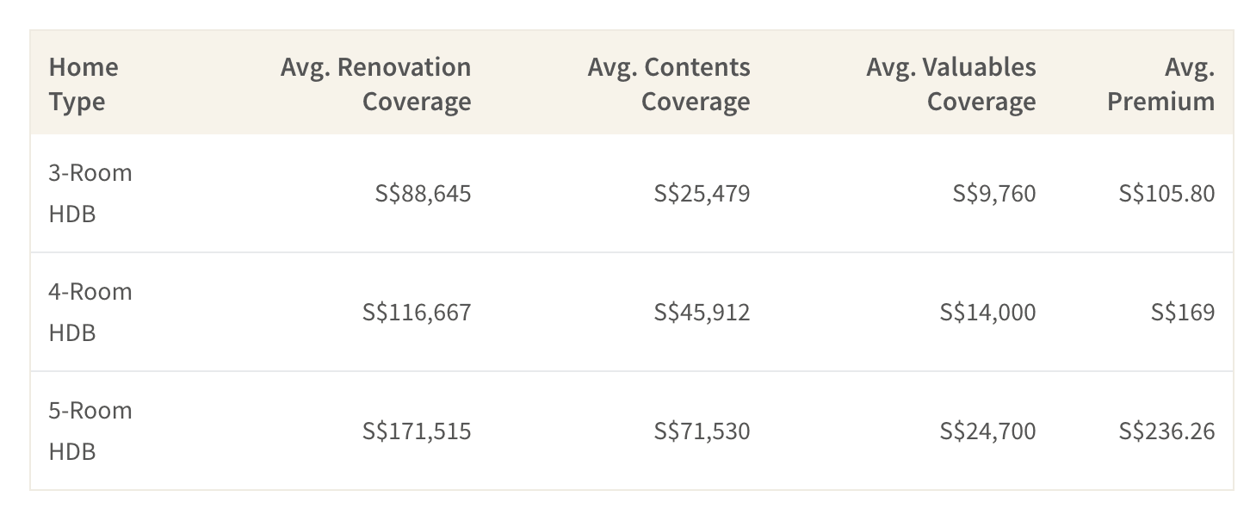Click the S$105.80 premium value

pos(1166,193)
